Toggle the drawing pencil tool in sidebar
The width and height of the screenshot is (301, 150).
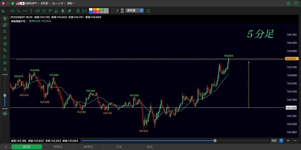[x=5, y=25]
